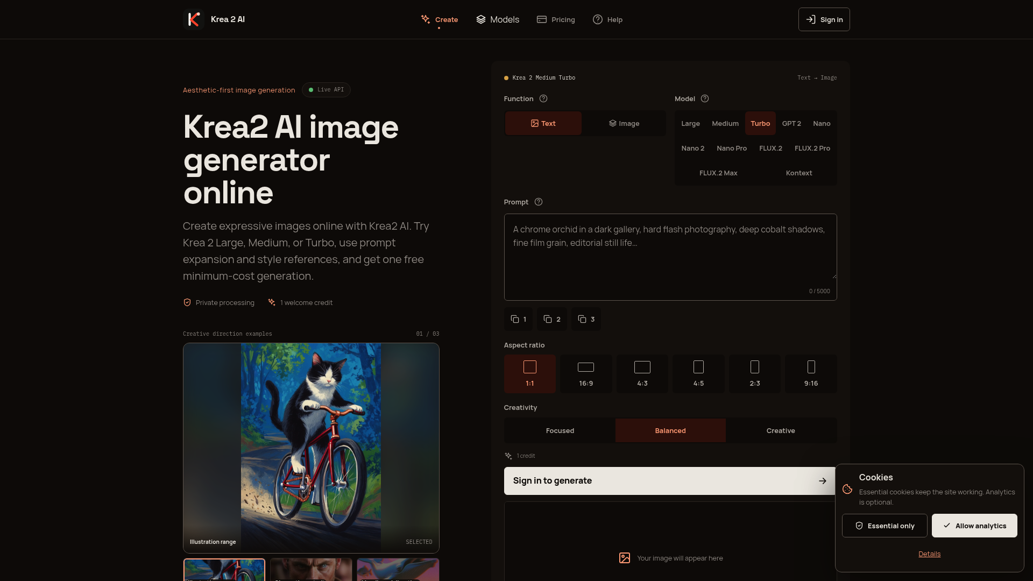Click the Function help question-mark icon
This screenshot has height=581, width=1033.
pos(543,98)
